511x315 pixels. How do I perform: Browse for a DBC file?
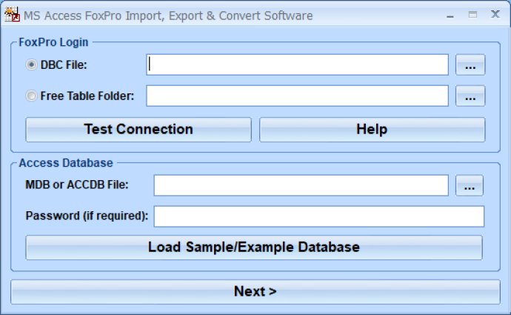470,65
